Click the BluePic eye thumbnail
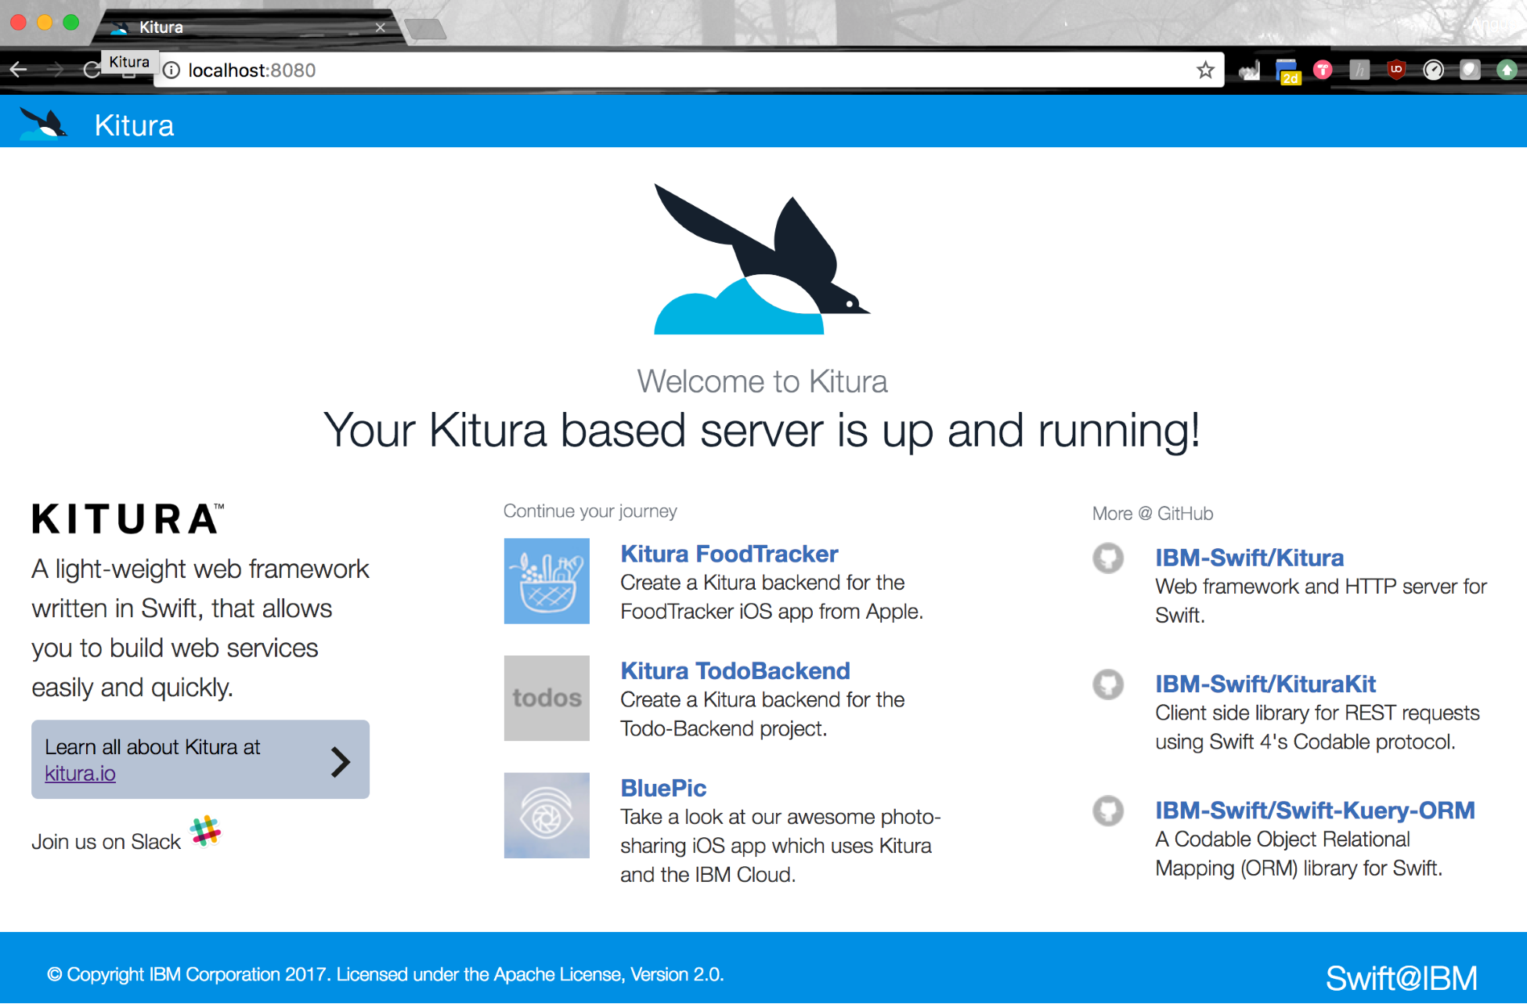The width and height of the screenshot is (1527, 1004). (547, 815)
